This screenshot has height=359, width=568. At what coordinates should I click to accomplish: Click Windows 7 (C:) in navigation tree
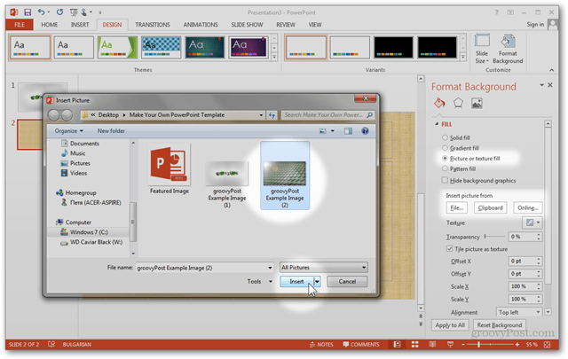[89, 232]
